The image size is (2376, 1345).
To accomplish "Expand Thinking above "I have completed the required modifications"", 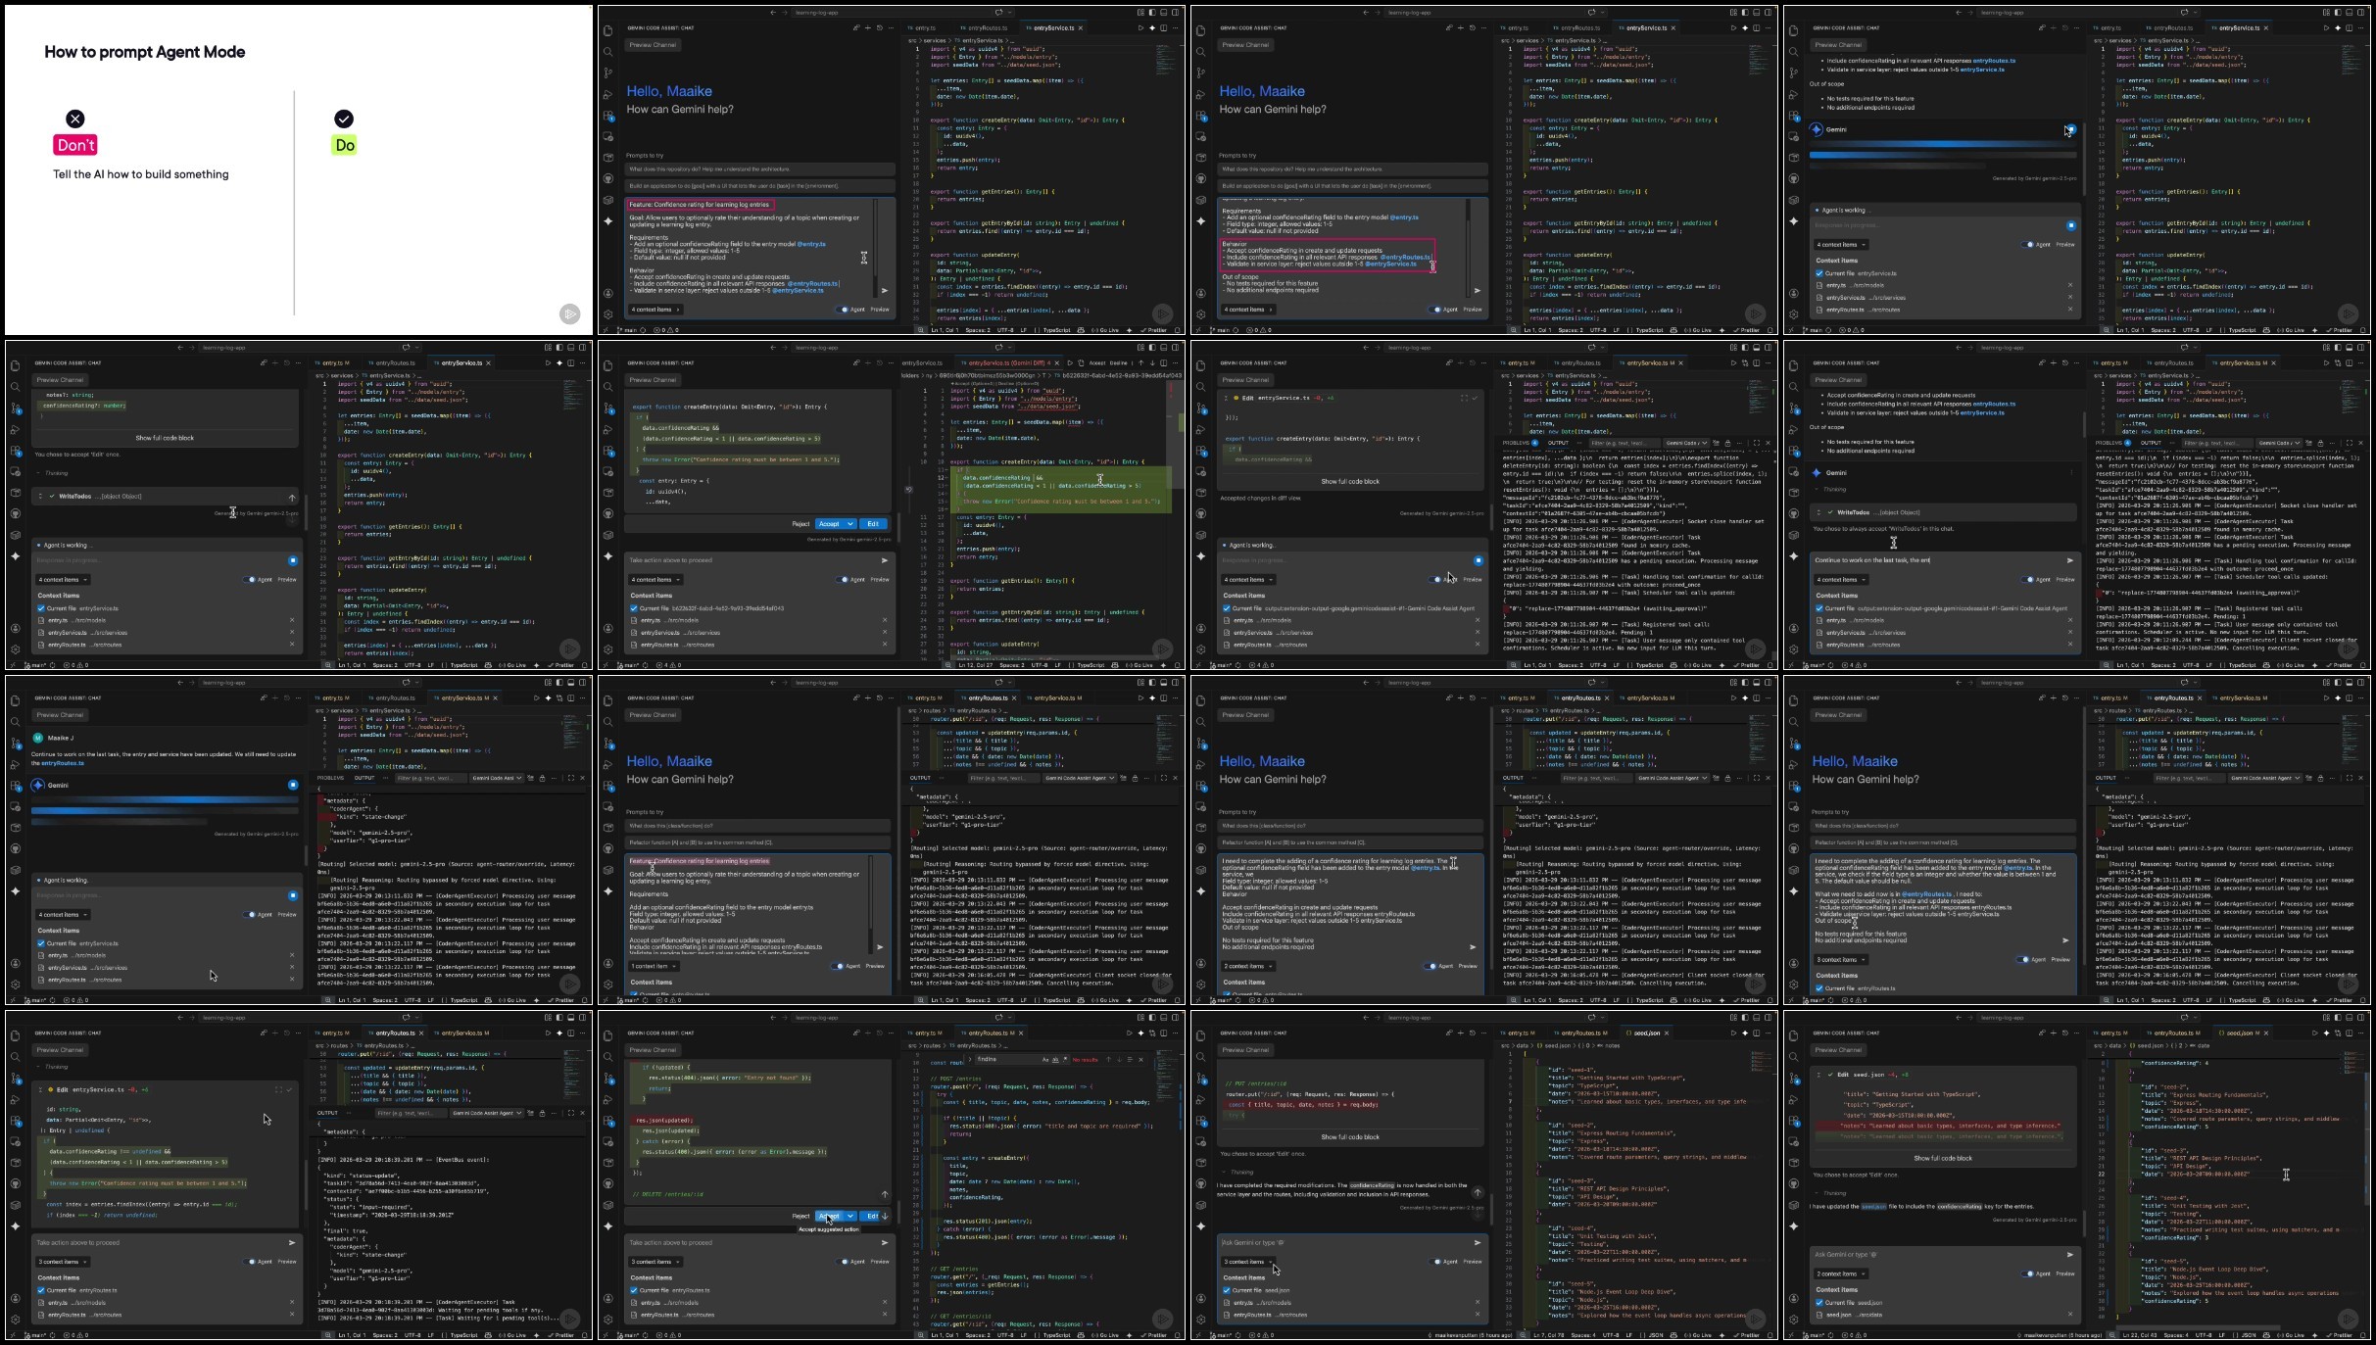I will pyautogui.click(x=1237, y=1172).
